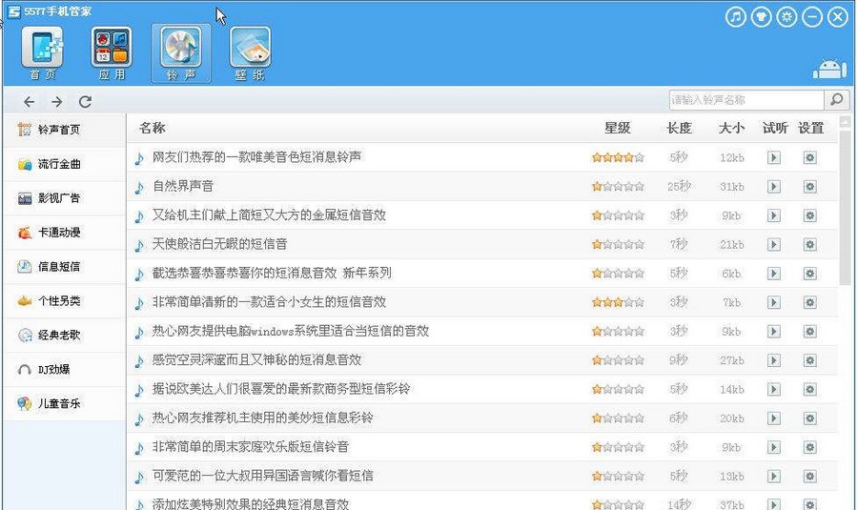Viewport: 858px width, 510px height.
Task: Click settings gear for 非常简单的周末家庭欢乐版短信铃音
Action: 809,448
